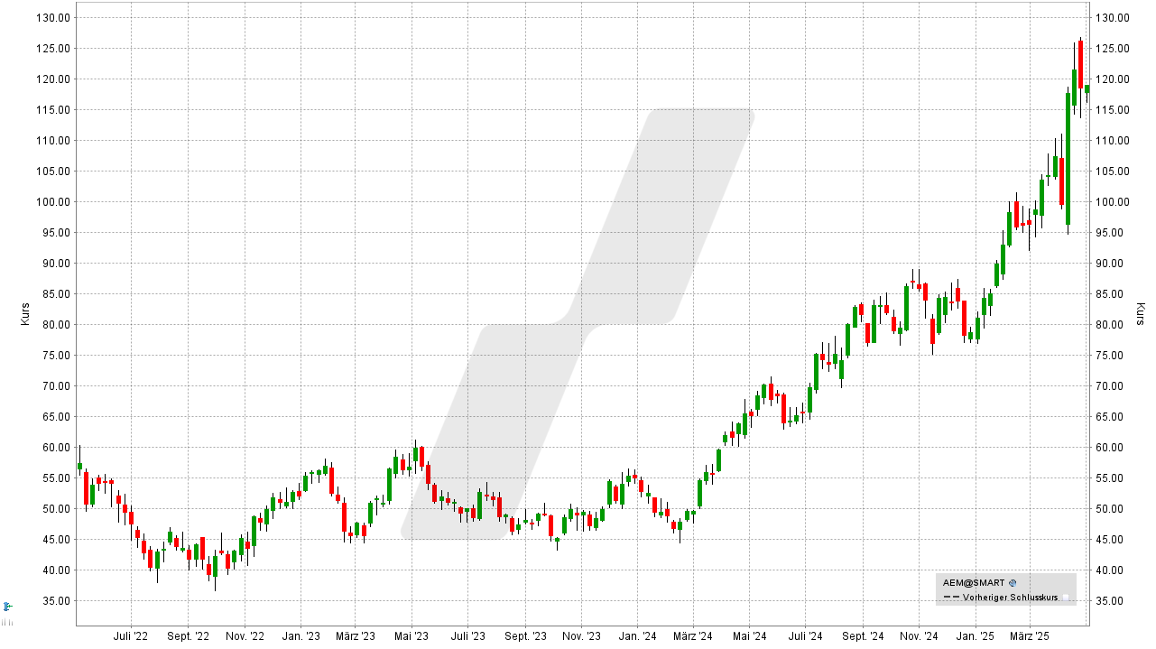Click 130.00 on the left price axis

[x=55, y=17]
